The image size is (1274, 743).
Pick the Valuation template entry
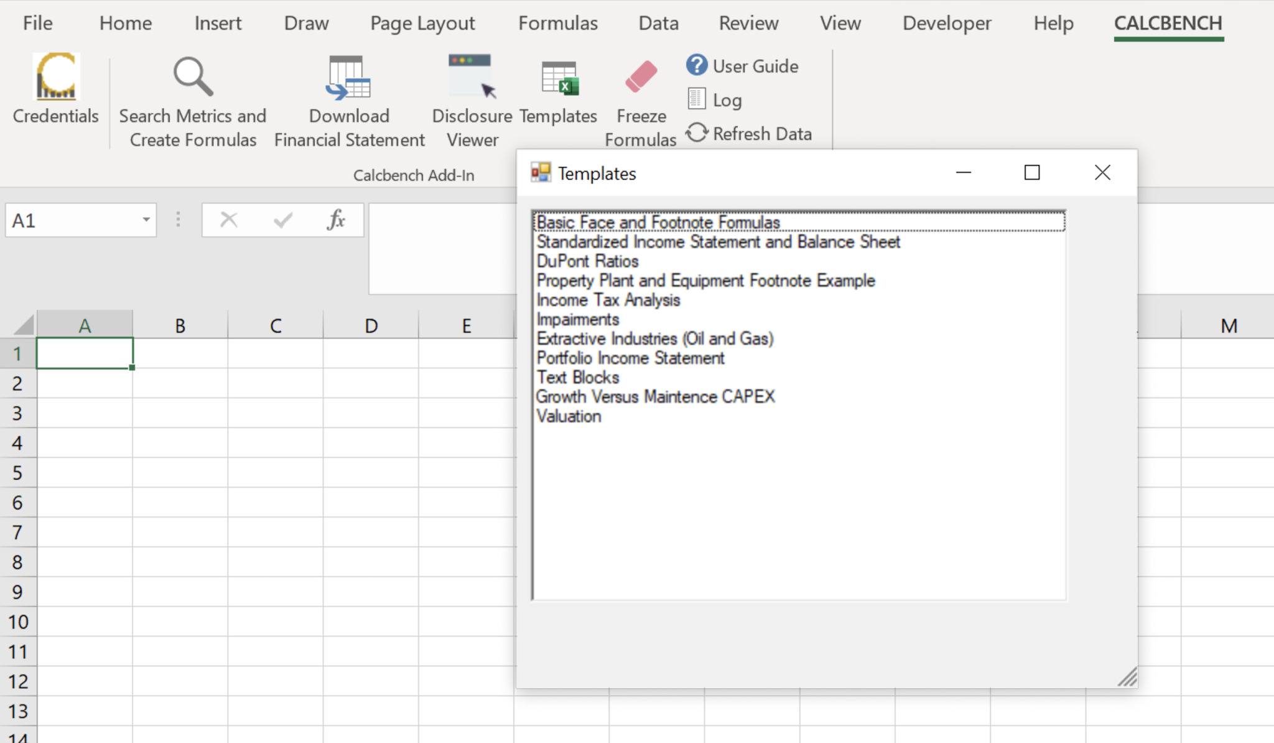[569, 416]
